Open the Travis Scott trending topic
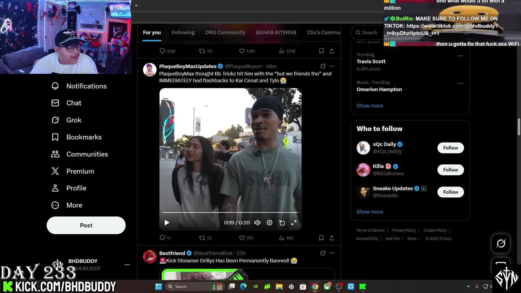 (x=371, y=61)
